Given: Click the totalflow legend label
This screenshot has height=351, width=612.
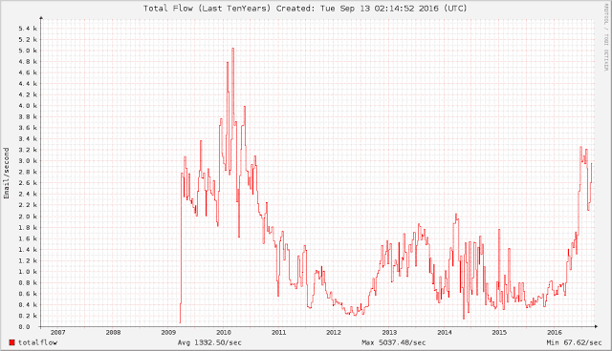Looking at the screenshot, I should click(37, 342).
